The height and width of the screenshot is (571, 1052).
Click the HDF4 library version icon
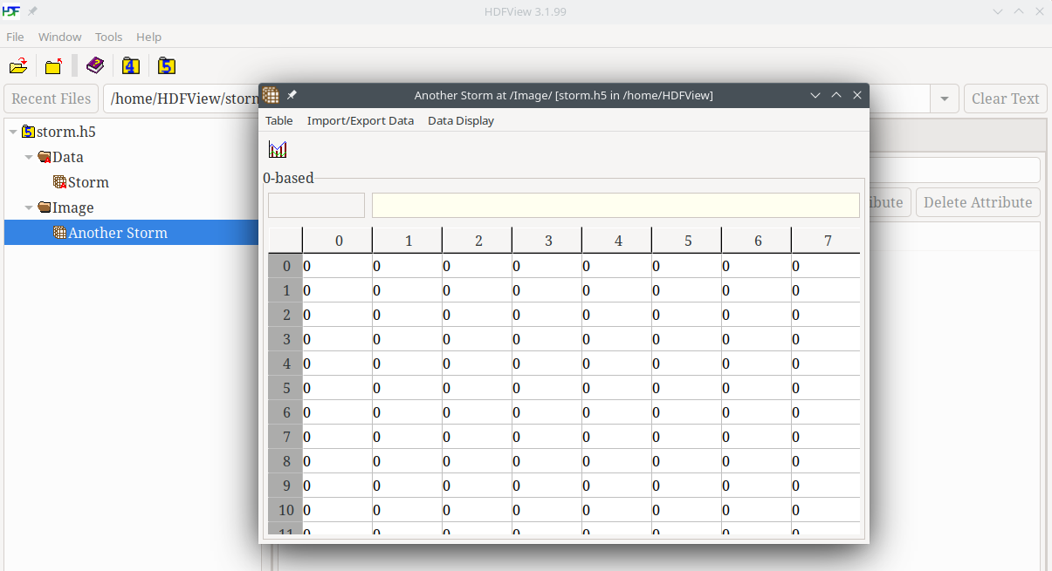131,66
